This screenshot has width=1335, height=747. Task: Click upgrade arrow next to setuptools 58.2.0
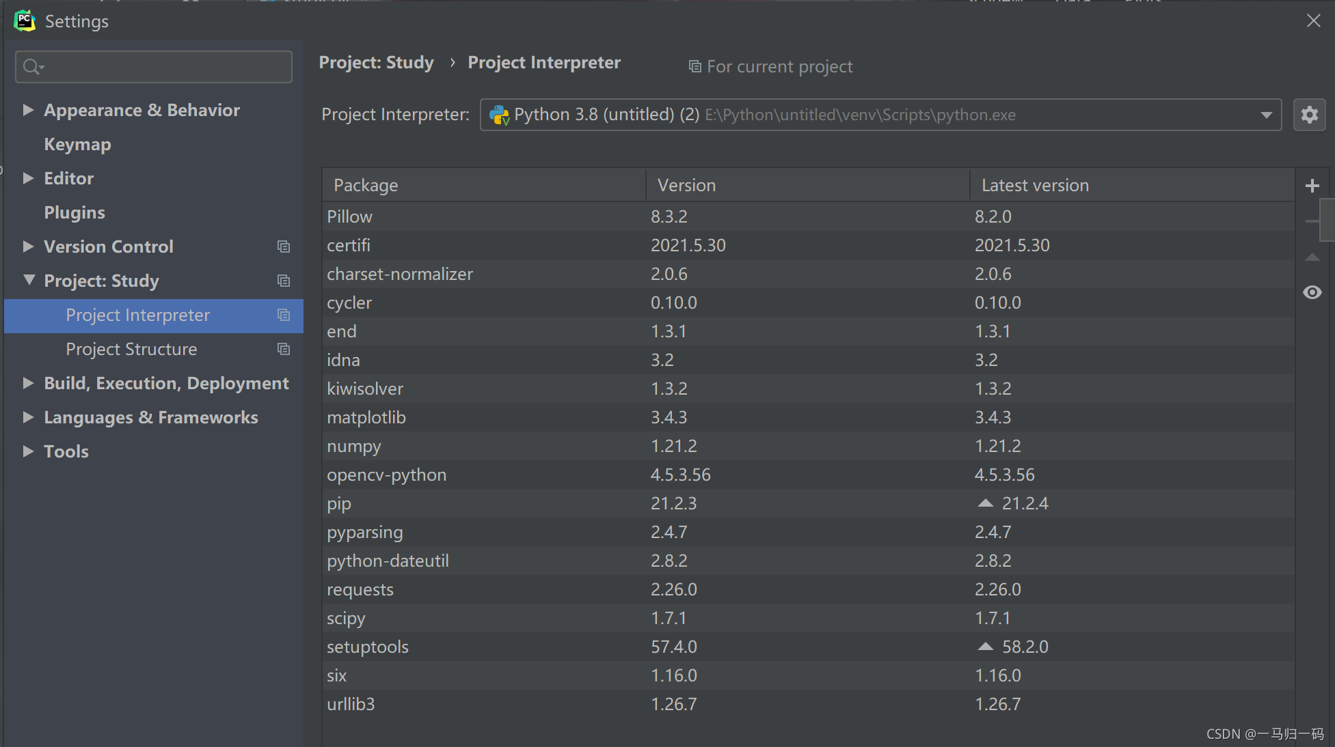[985, 647]
